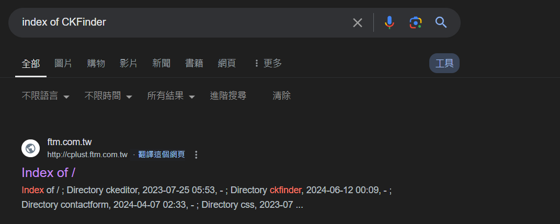Open the 更多 more-tabs menu
The image size is (560, 224).
(x=268, y=64)
